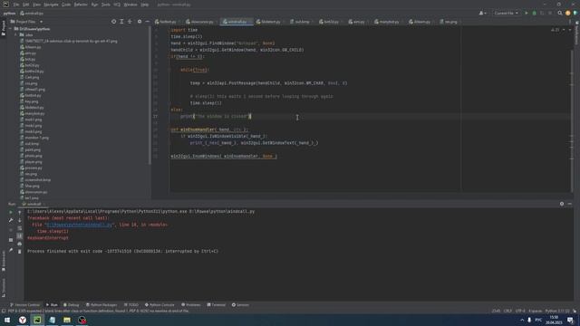Image resolution: width=580 pixels, height=326 pixels.
Task: Click the wrench icon in the Run panel
Action: [x=11, y=220]
